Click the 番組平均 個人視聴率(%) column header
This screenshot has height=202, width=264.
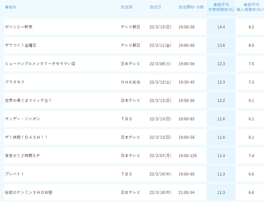coord(250,7)
